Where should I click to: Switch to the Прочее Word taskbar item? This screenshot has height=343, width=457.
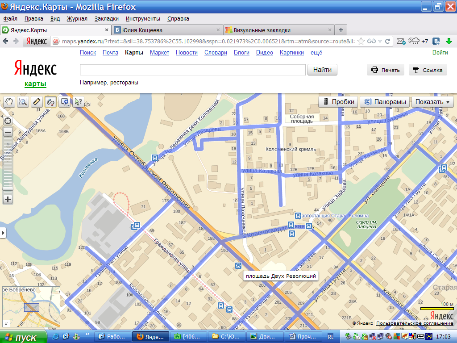click(x=303, y=337)
